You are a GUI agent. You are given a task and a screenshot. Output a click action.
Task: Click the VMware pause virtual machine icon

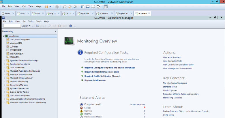click(47, 6)
